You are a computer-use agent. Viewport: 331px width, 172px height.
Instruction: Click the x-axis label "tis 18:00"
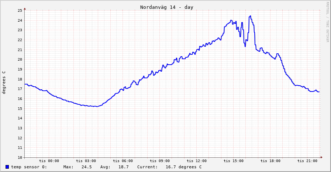pos(270,161)
